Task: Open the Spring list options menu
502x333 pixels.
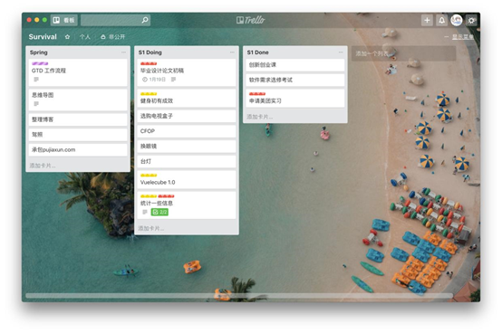Action: tap(123, 52)
